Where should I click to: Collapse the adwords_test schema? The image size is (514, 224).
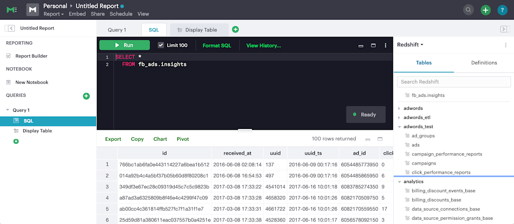399,127
